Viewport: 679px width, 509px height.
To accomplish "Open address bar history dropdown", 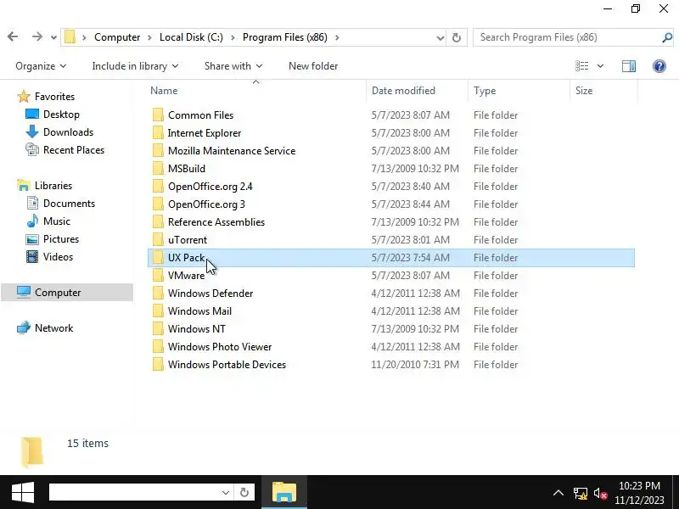I will click(440, 37).
